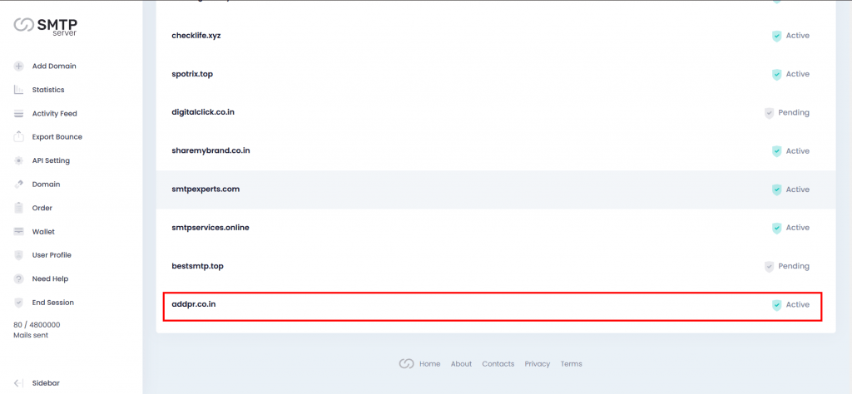Click the Need Help question icon
Screen dimensions: 852x394
19,278
